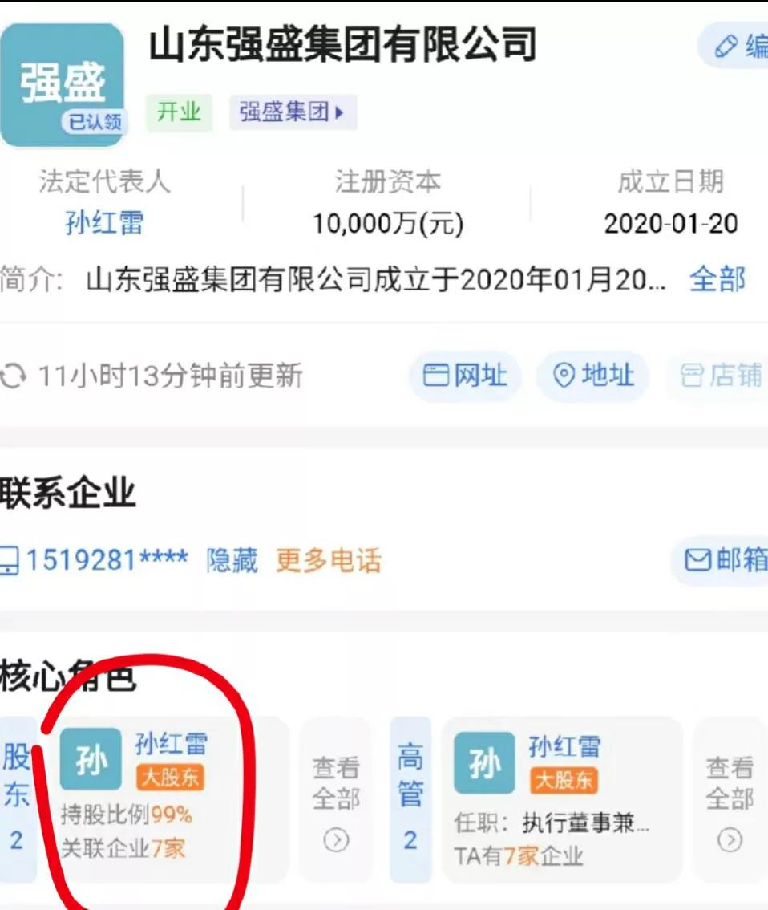Toggle 隐藏 to hide phone number
Screen dimensions: 768x910
tap(232, 561)
